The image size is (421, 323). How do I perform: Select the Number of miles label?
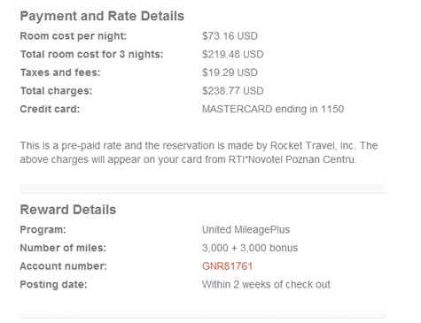pos(63,248)
